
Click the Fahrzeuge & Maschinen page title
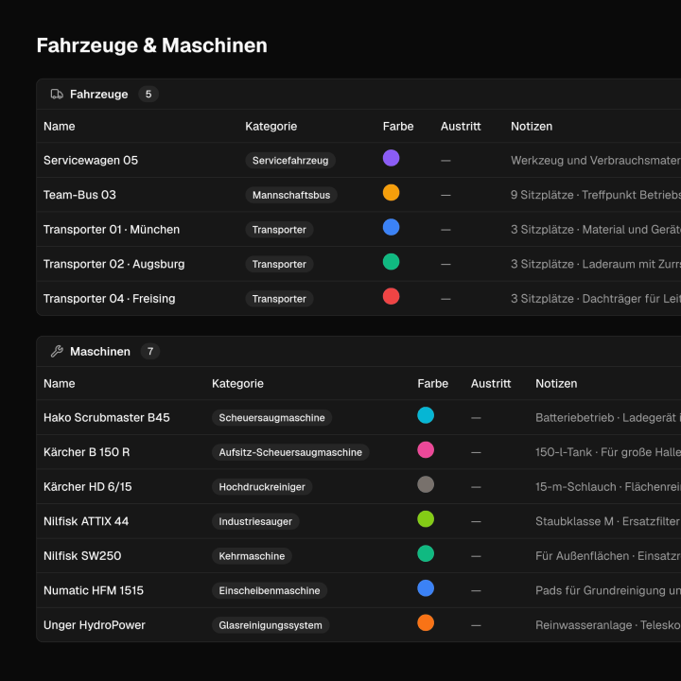pyautogui.click(x=152, y=45)
